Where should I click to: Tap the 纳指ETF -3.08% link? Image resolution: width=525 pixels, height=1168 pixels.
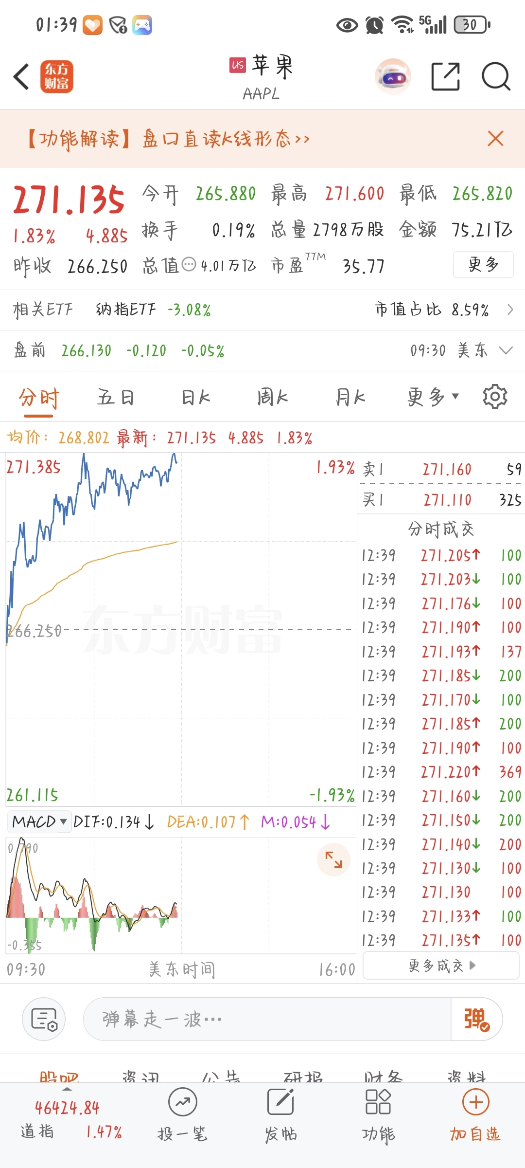point(153,310)
